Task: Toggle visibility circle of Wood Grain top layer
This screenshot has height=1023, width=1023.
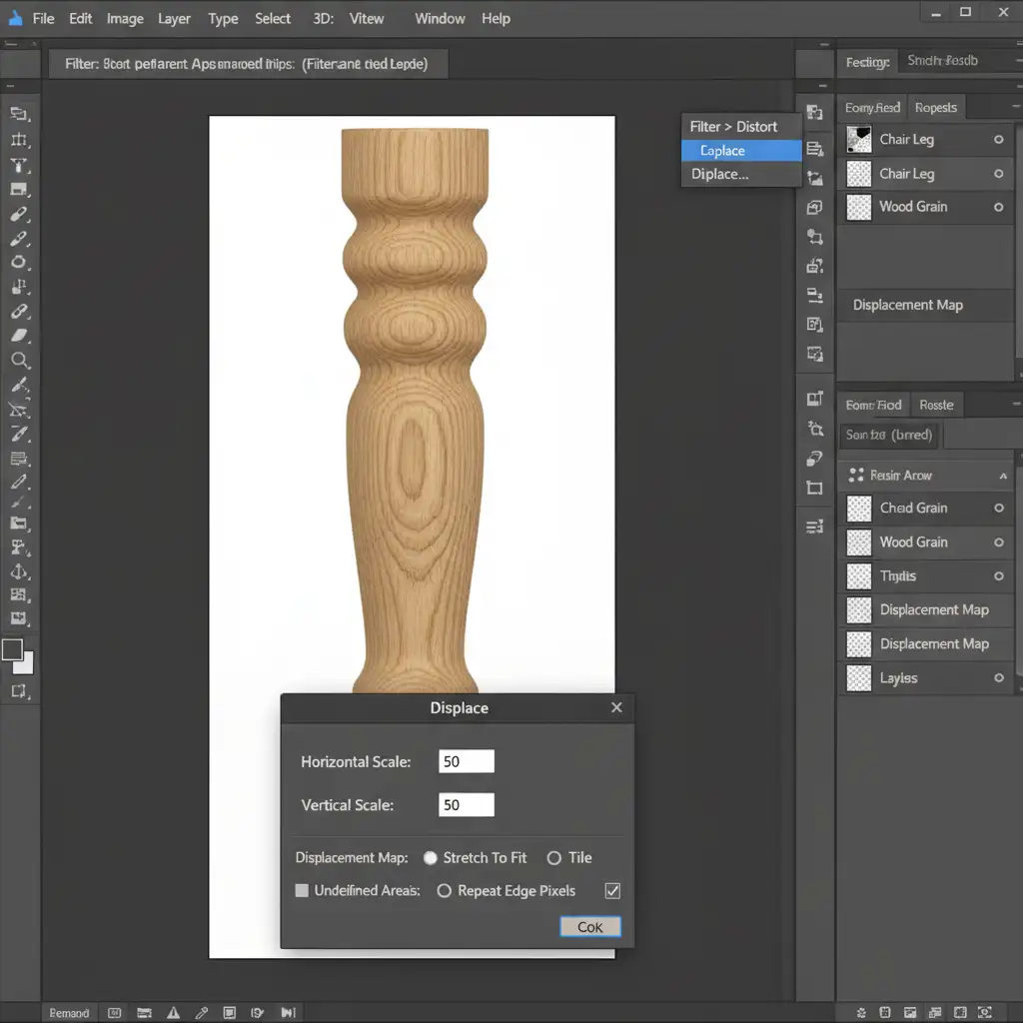Action: 998,207
